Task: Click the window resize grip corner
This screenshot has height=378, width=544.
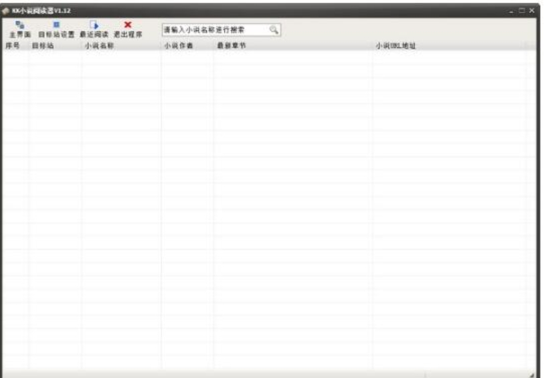Action: [x=533, y=374]
